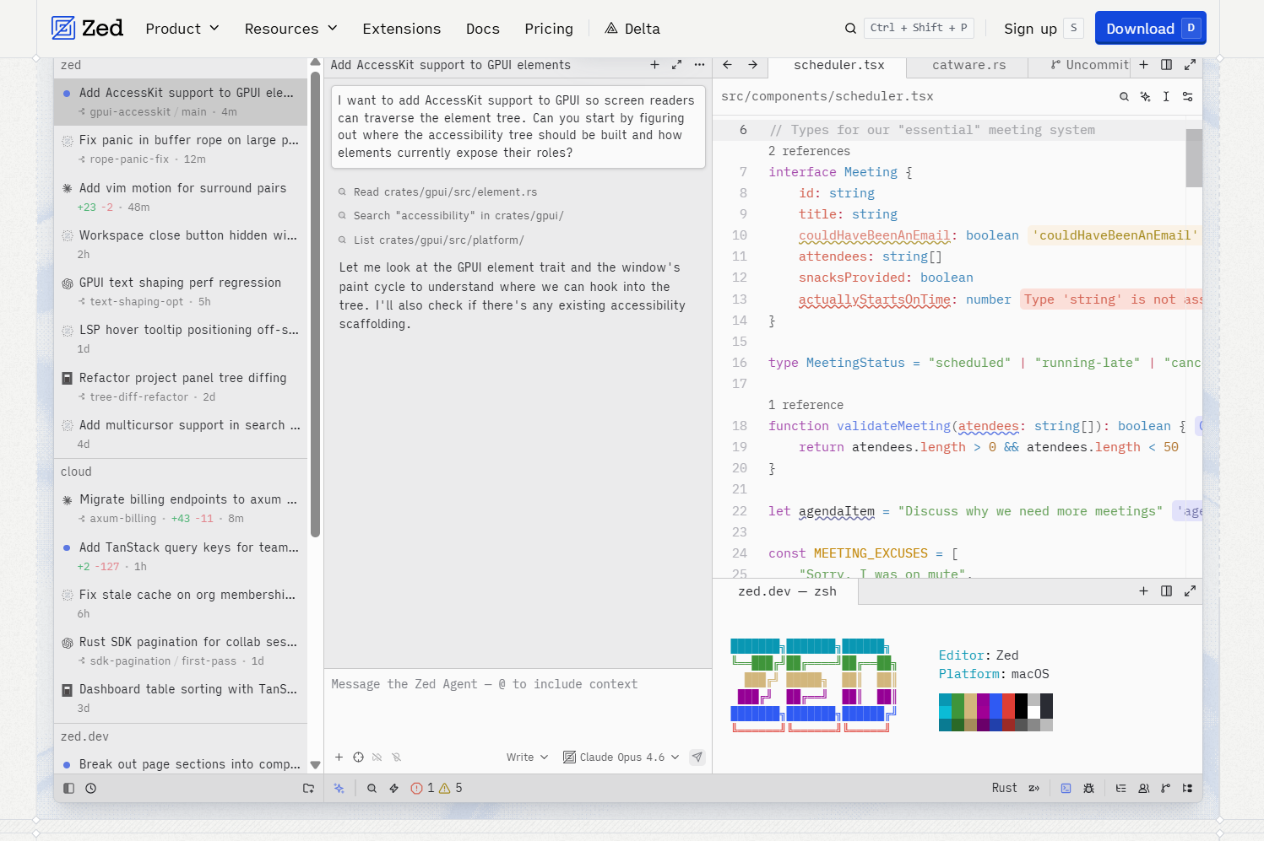This screenshot has width=1264, height=841.
Task: Click the Download button
Action: pyautogui.click(x=1150, y=28)
